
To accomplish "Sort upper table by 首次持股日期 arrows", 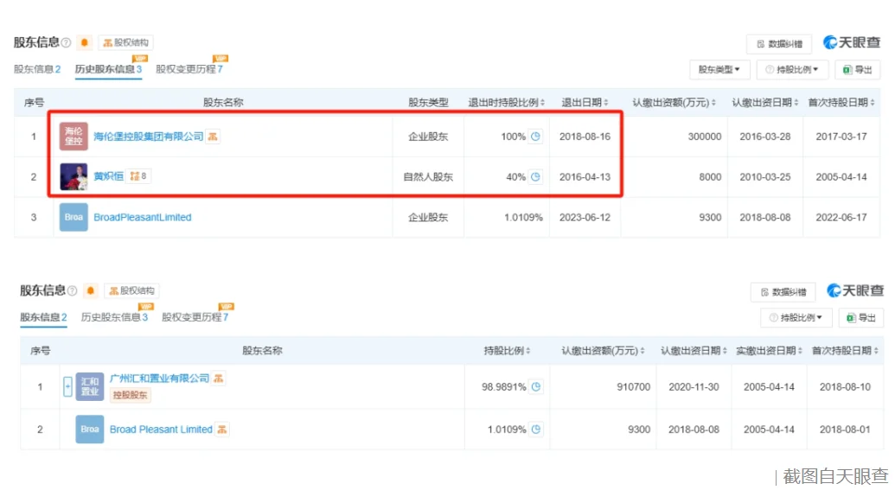I will coord(873,103).
